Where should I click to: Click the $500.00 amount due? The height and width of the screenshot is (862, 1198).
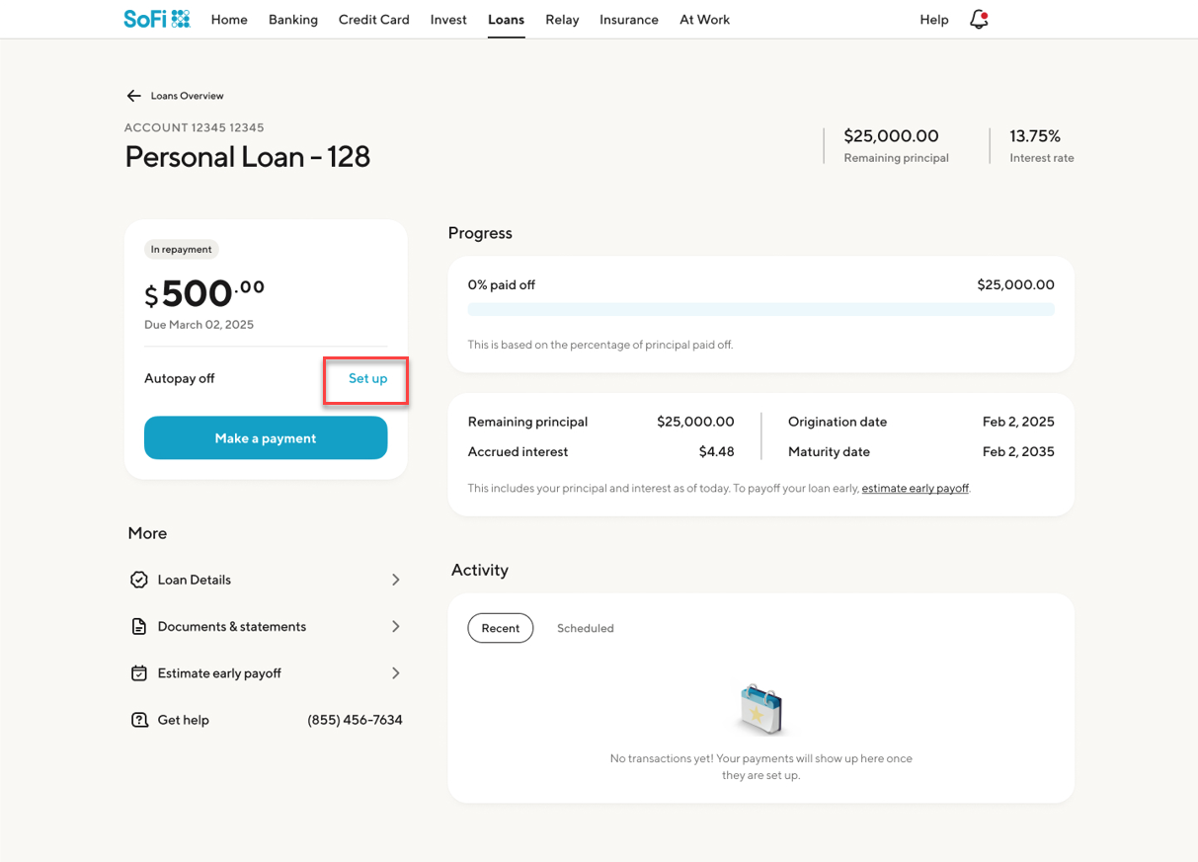tap(204, 293)
